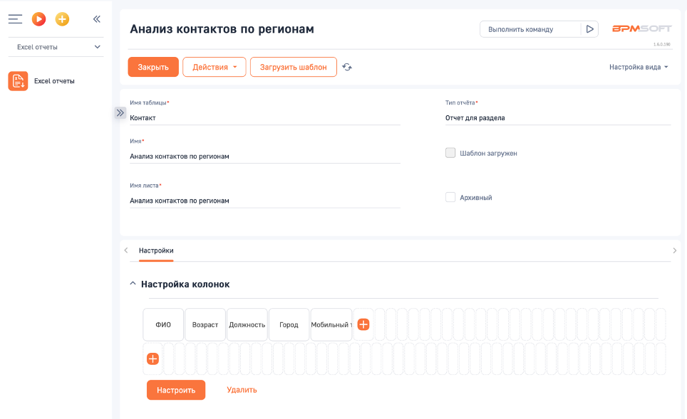Select the Возраст column cell

tap(205, 324)
